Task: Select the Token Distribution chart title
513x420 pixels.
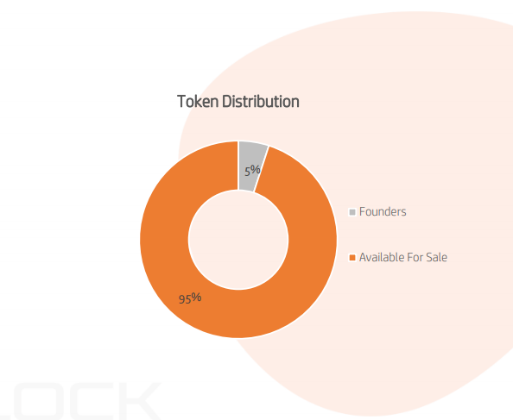Action: click(x=238, y=101)
